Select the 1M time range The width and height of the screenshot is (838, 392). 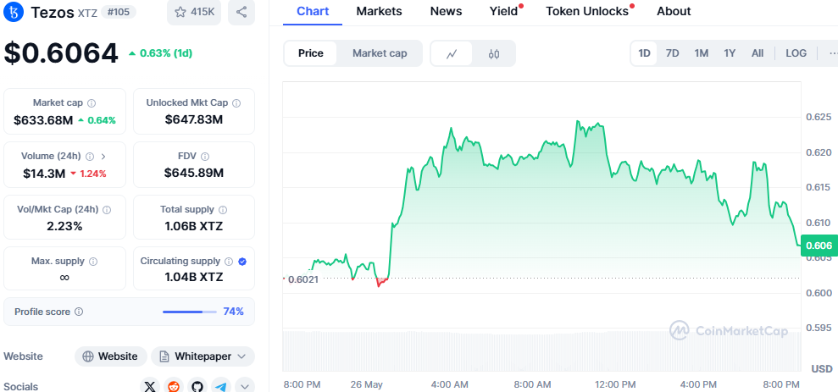pyautogui.click(x=702, y=53)
